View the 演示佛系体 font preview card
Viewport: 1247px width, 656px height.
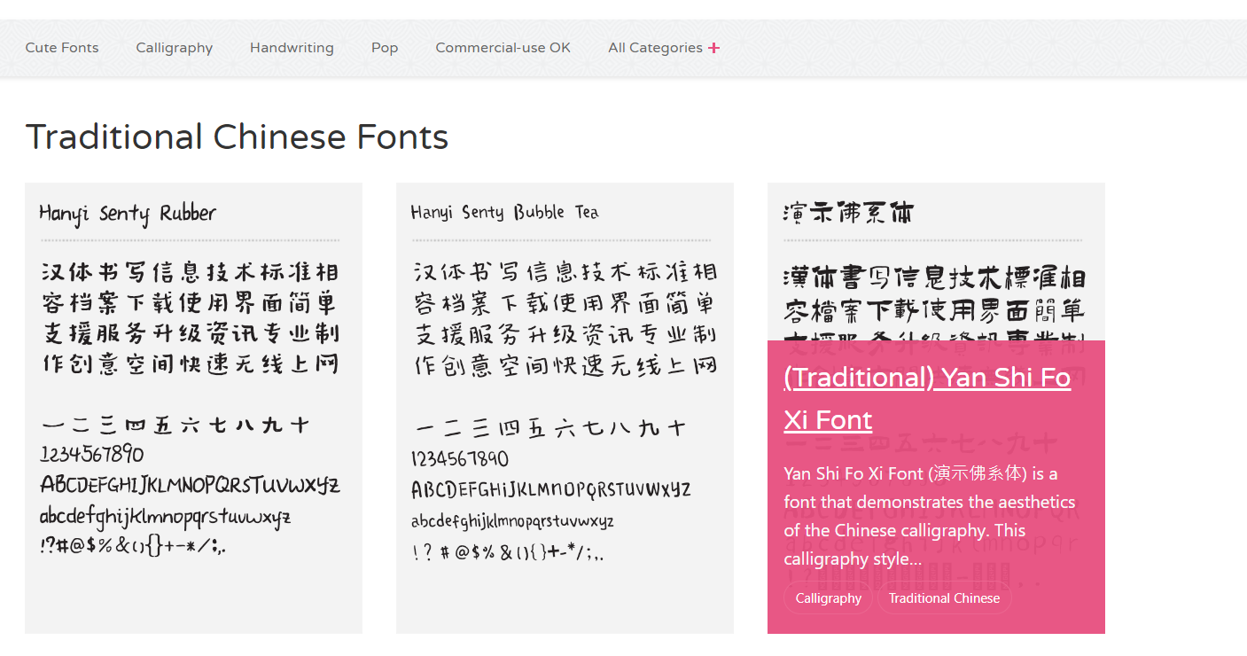(936, 266)
